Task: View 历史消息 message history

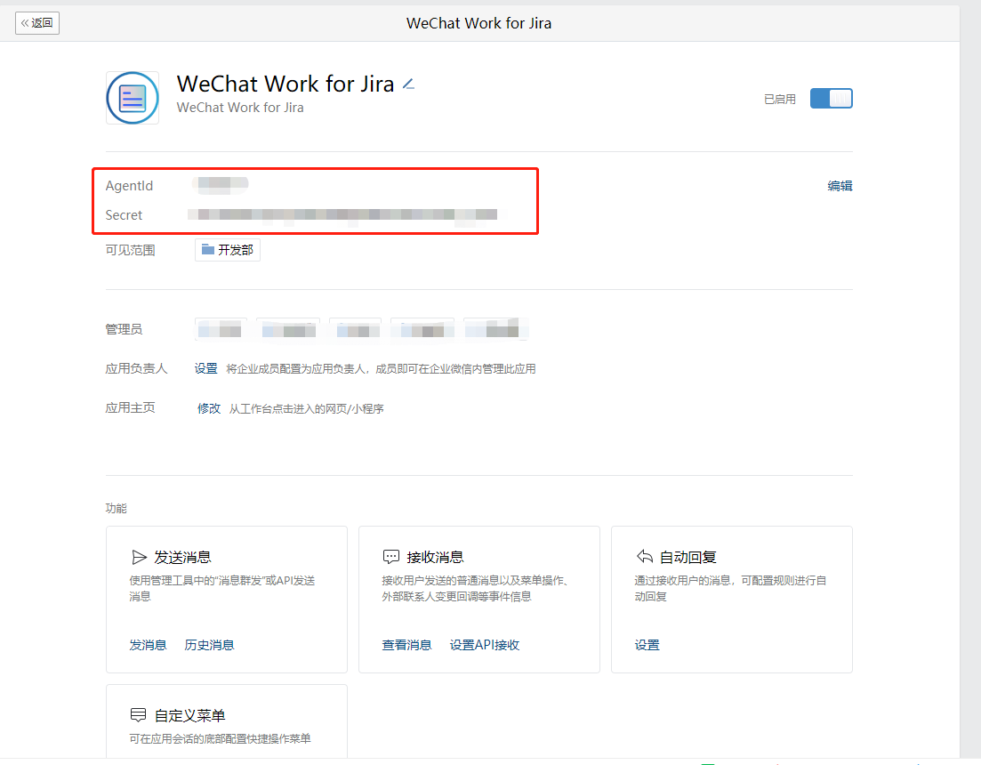Action: pos(209,645)
